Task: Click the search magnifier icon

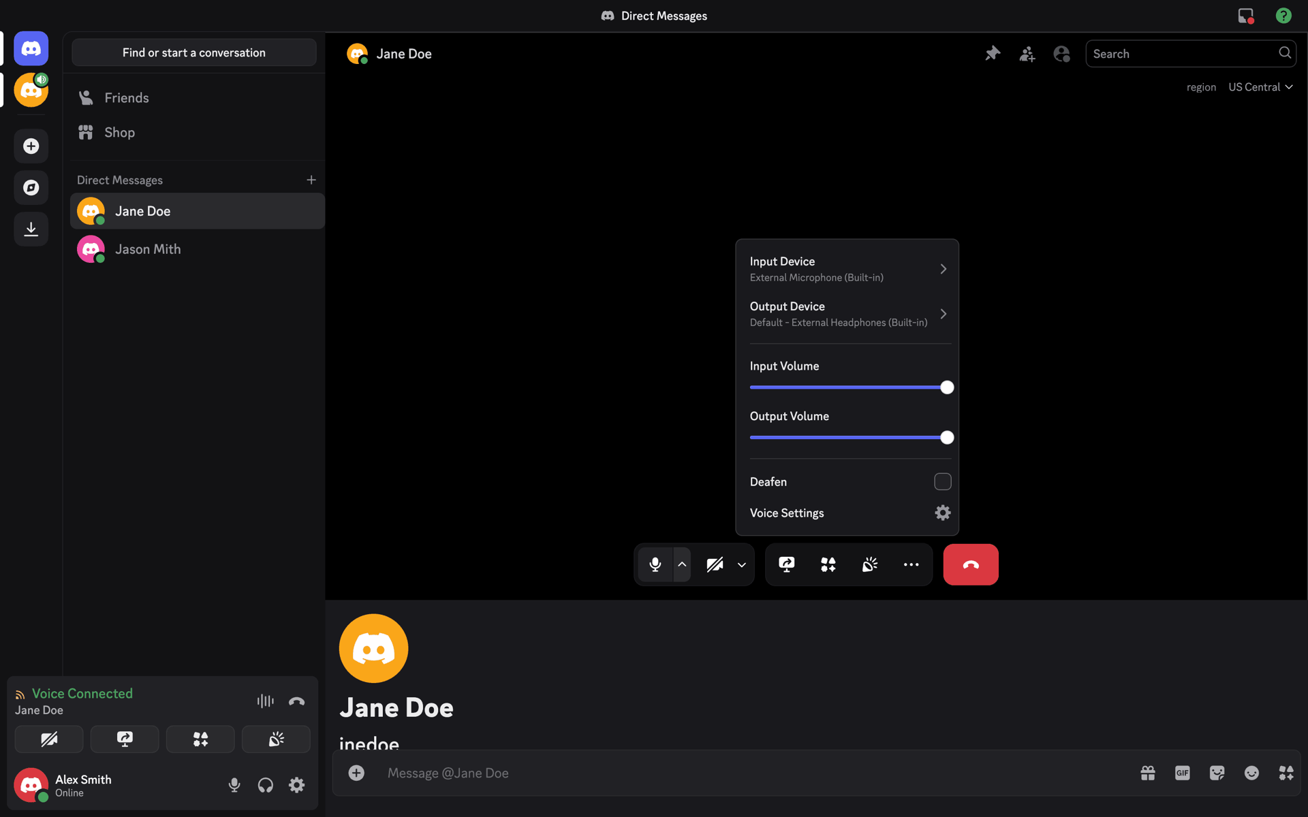Action: [1284, 52]
